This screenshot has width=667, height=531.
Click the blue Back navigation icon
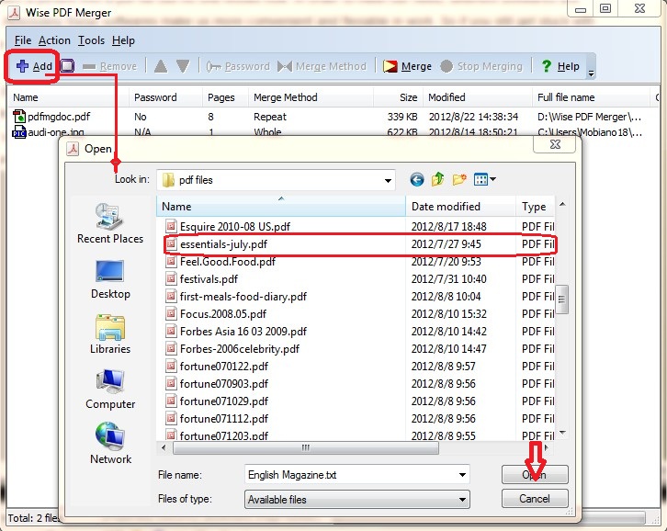[x=417, y=179]
